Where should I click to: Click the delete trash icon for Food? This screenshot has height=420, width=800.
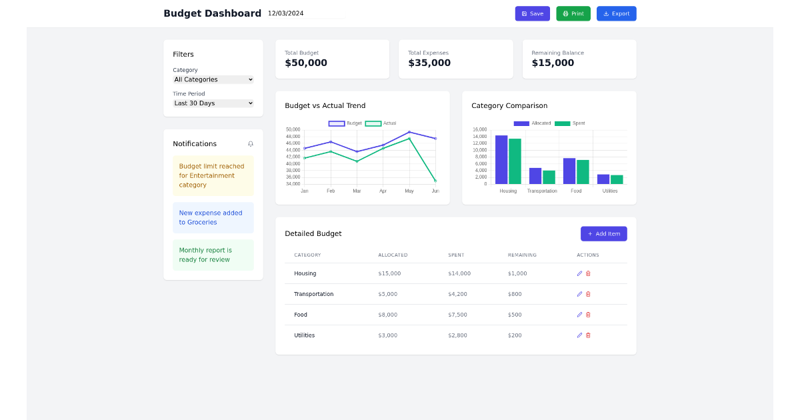pos(587,314)
